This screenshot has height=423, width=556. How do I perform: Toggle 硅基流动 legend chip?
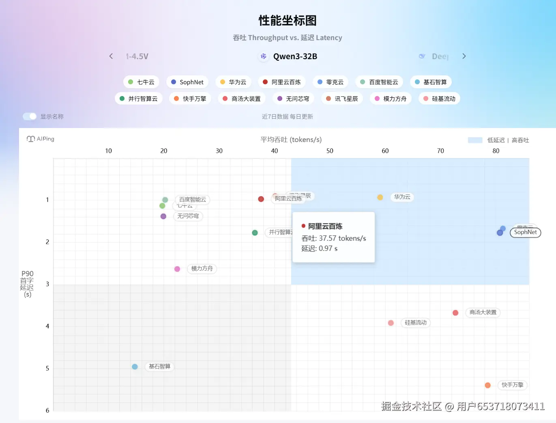click(440, 98)
